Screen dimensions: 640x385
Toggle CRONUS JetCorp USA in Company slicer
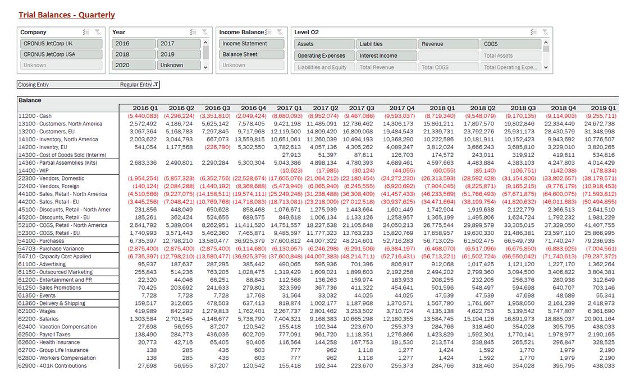coord(61,54)
